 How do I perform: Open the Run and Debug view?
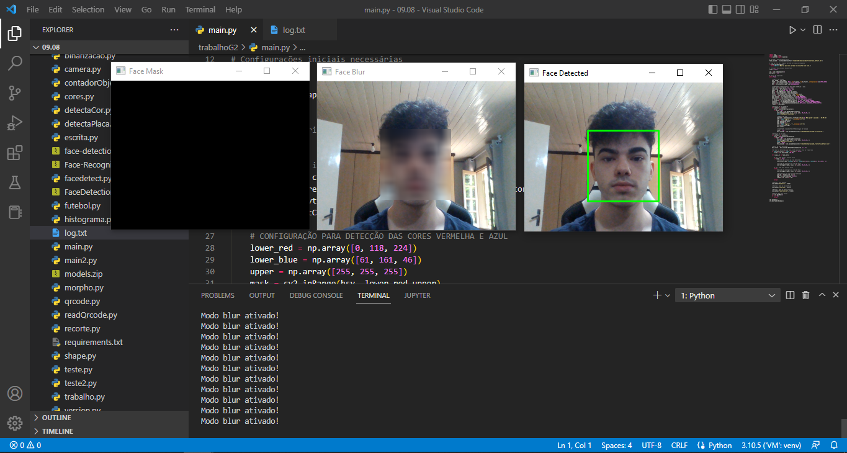[15, 123]
